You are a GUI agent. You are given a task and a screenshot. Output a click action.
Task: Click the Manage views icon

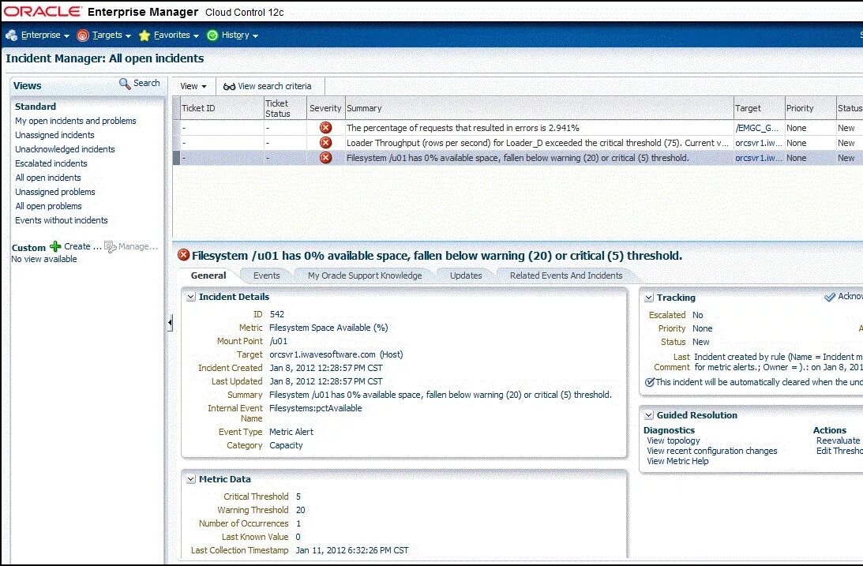[x=110, y=247]
